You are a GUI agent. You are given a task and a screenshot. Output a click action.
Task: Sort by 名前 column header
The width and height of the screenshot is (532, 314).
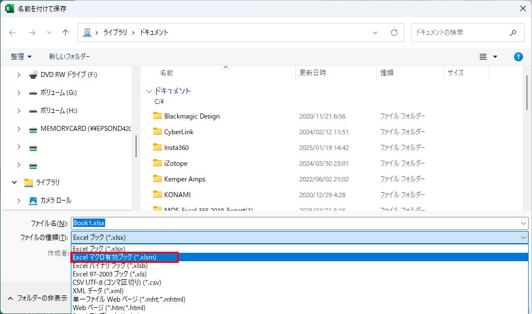pos(166,73)
